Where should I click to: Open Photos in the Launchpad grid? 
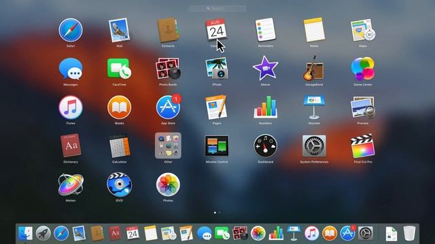[x=168, y=184]
